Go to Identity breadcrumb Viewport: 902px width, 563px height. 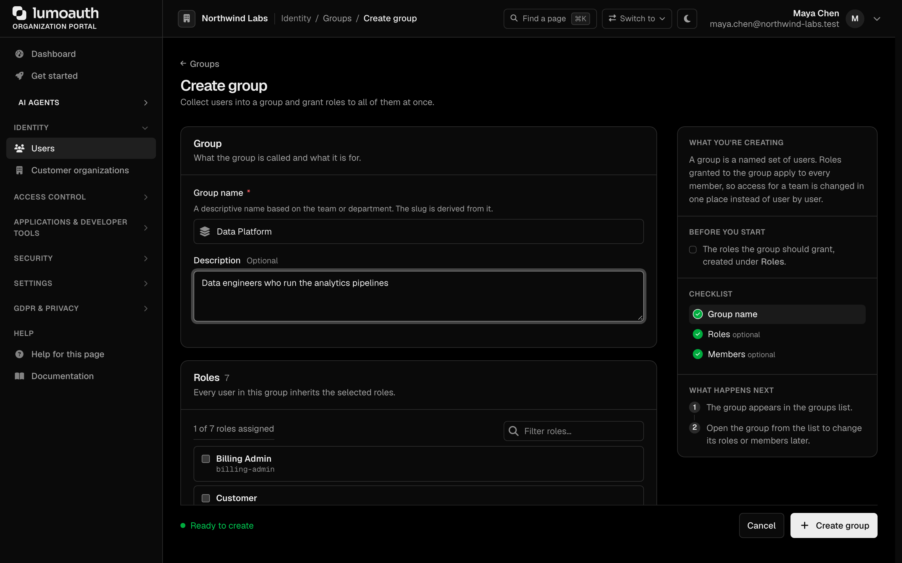pos(296,18)
